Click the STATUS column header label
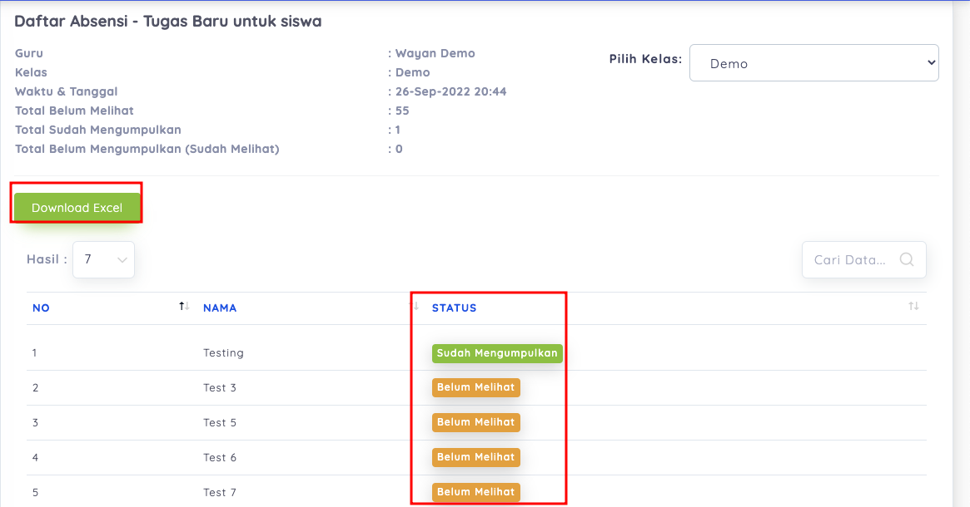970x507 pixels. [454, 308]
